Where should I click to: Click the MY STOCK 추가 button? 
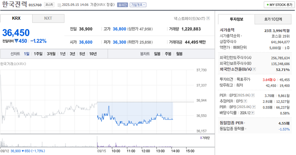pos(279,5)
